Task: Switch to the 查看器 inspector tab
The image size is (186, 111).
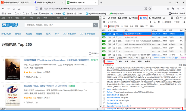Action: click(112, 18)
